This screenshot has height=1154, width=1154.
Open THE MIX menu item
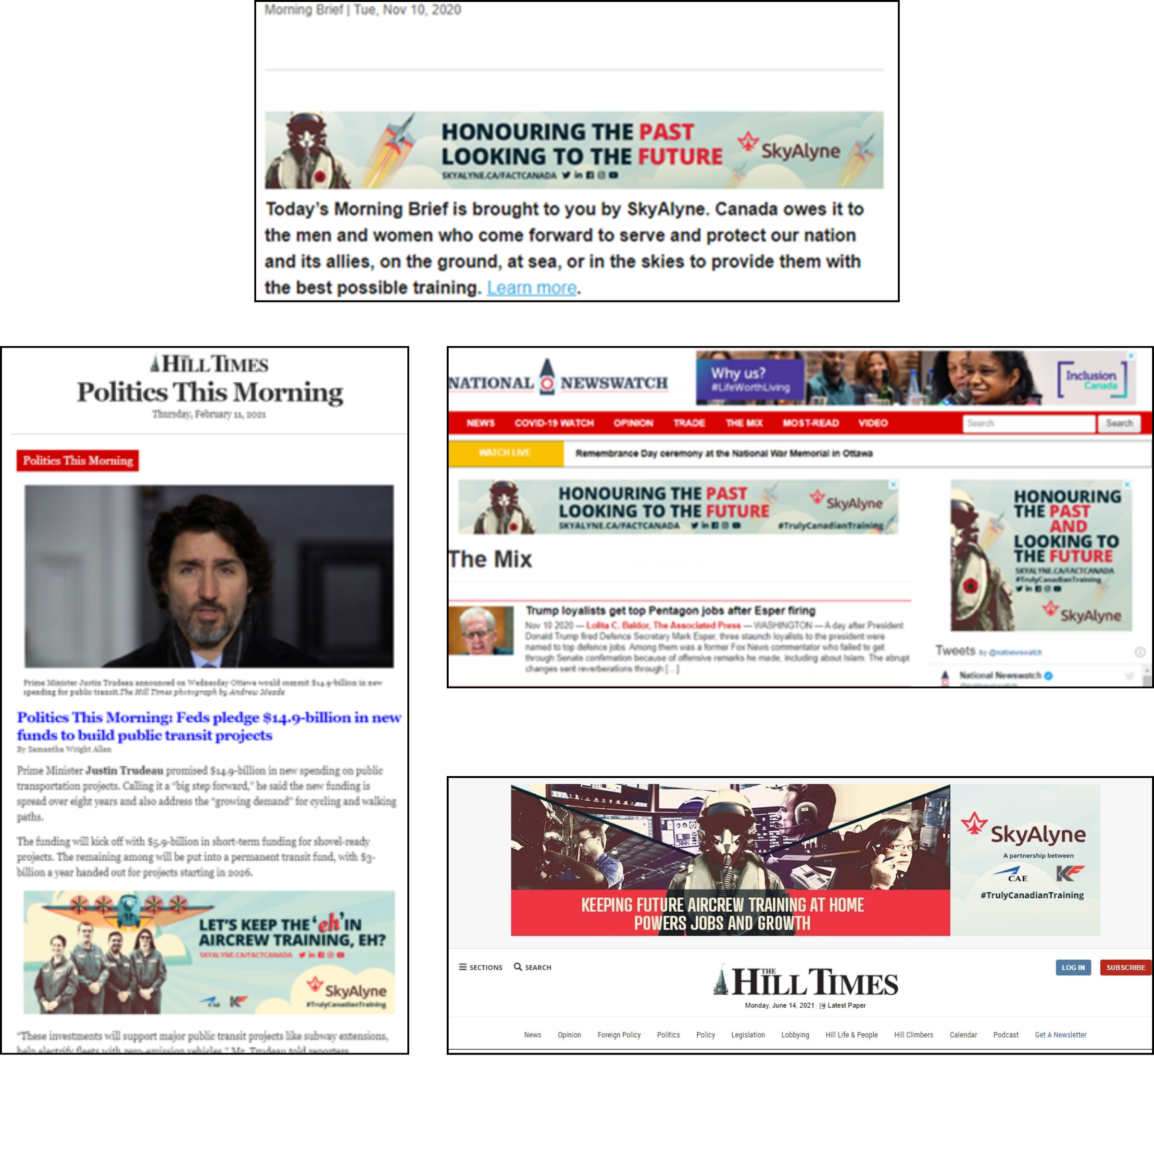tap(744, 424)
